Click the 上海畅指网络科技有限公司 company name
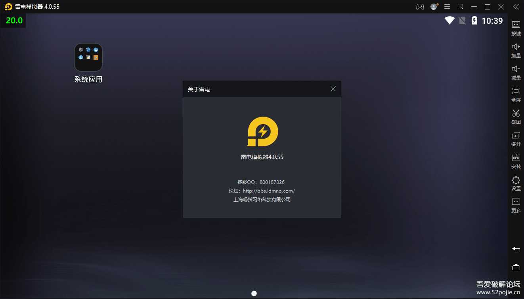Screen dimensions: 524x299 click(262, 199)
